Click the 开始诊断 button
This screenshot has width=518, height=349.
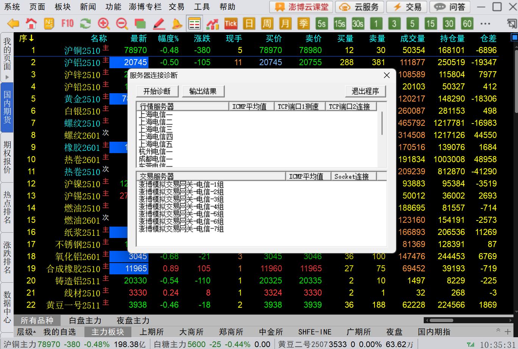coord(157,91)
